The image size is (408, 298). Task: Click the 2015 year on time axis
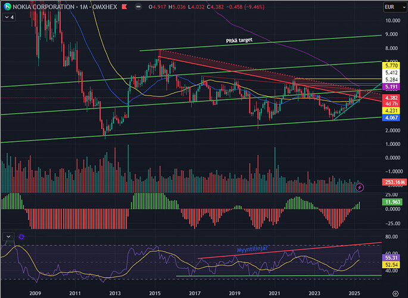point(155,293)
